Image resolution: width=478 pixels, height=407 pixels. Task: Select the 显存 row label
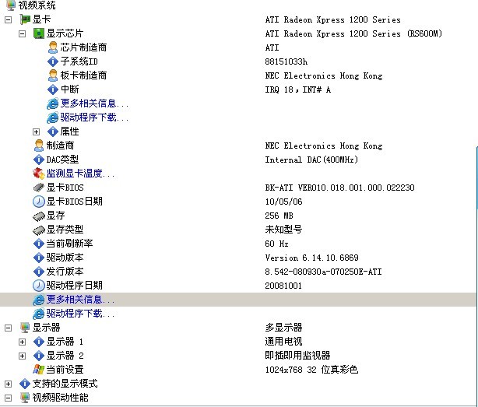(x=55, y=216)
